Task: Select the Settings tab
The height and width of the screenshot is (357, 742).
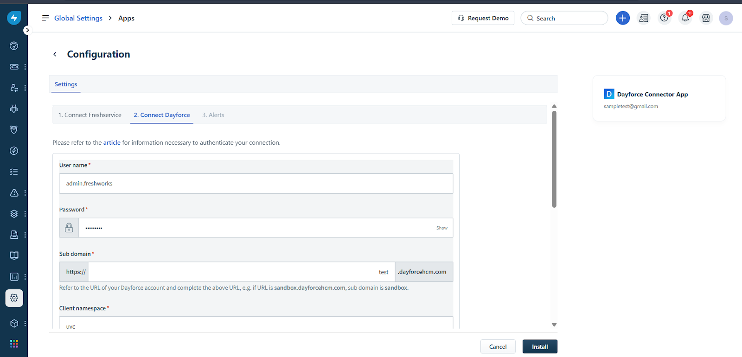Action: pos(66,84)
